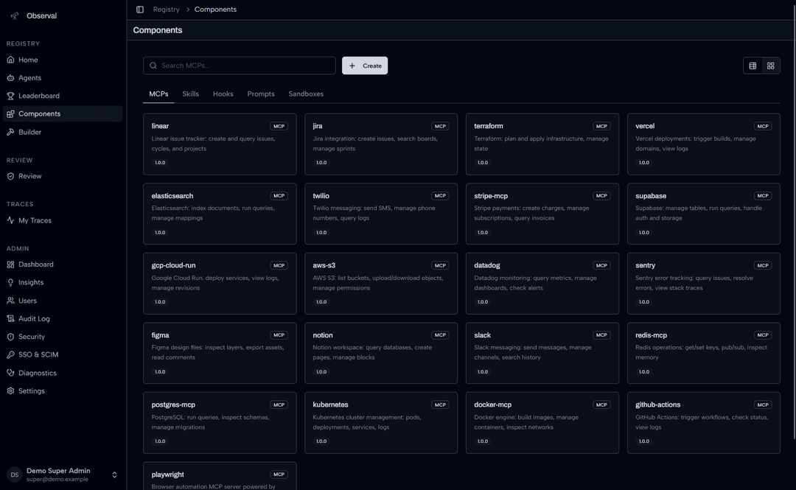Open the elasticsearch MCP card
This screenshot has width=796, height=490.
pyautogui.click(x=220, y=214)
